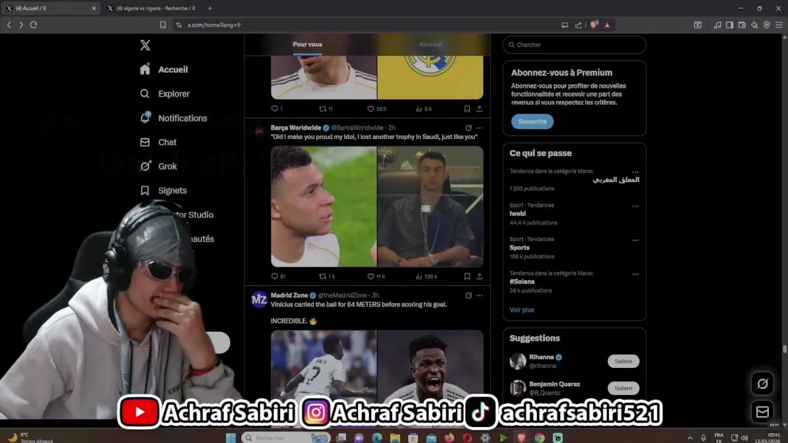The width and height of the screenshot is (788, 443).
Task: Open the Brave Shields icon
Action: click(x=593, y=25)
